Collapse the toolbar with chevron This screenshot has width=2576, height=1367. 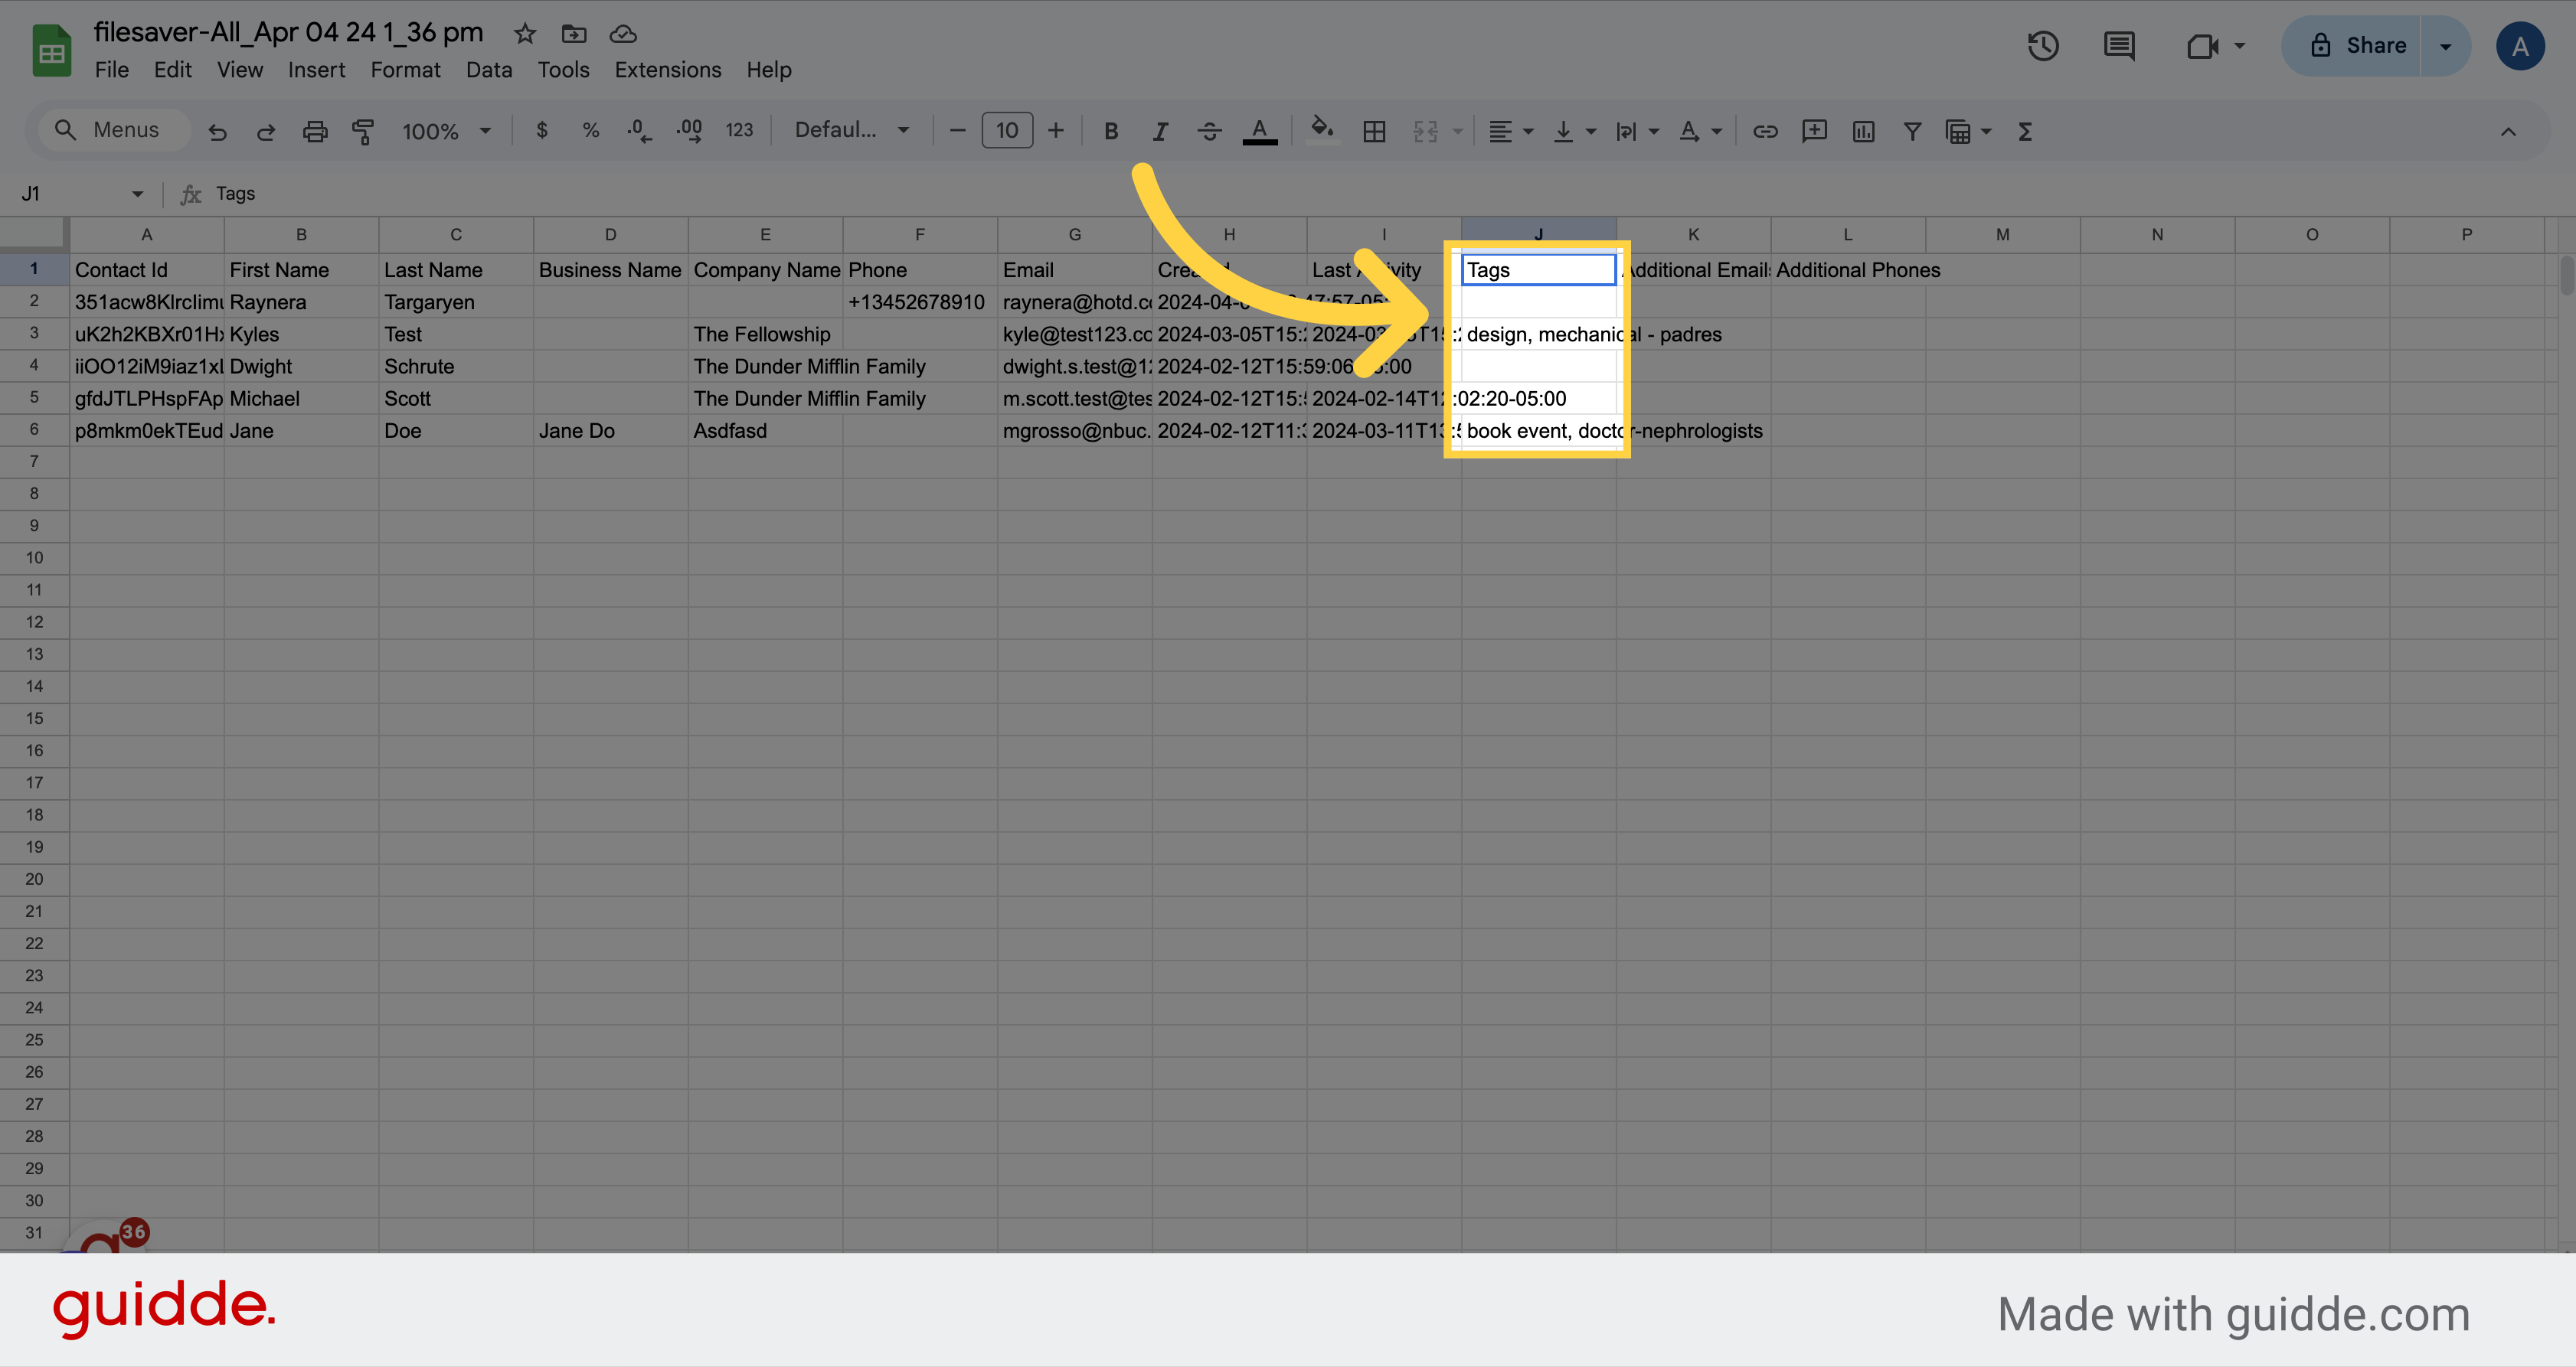click(2508, 131)
